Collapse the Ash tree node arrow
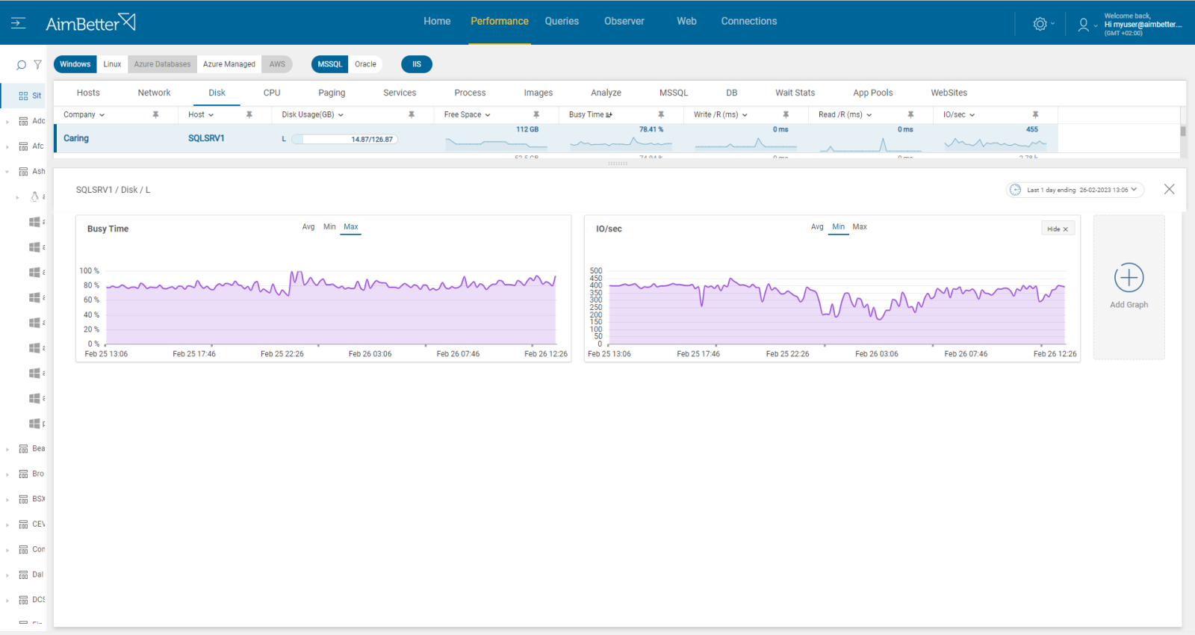1195x635 pixels. click(7, 172)
